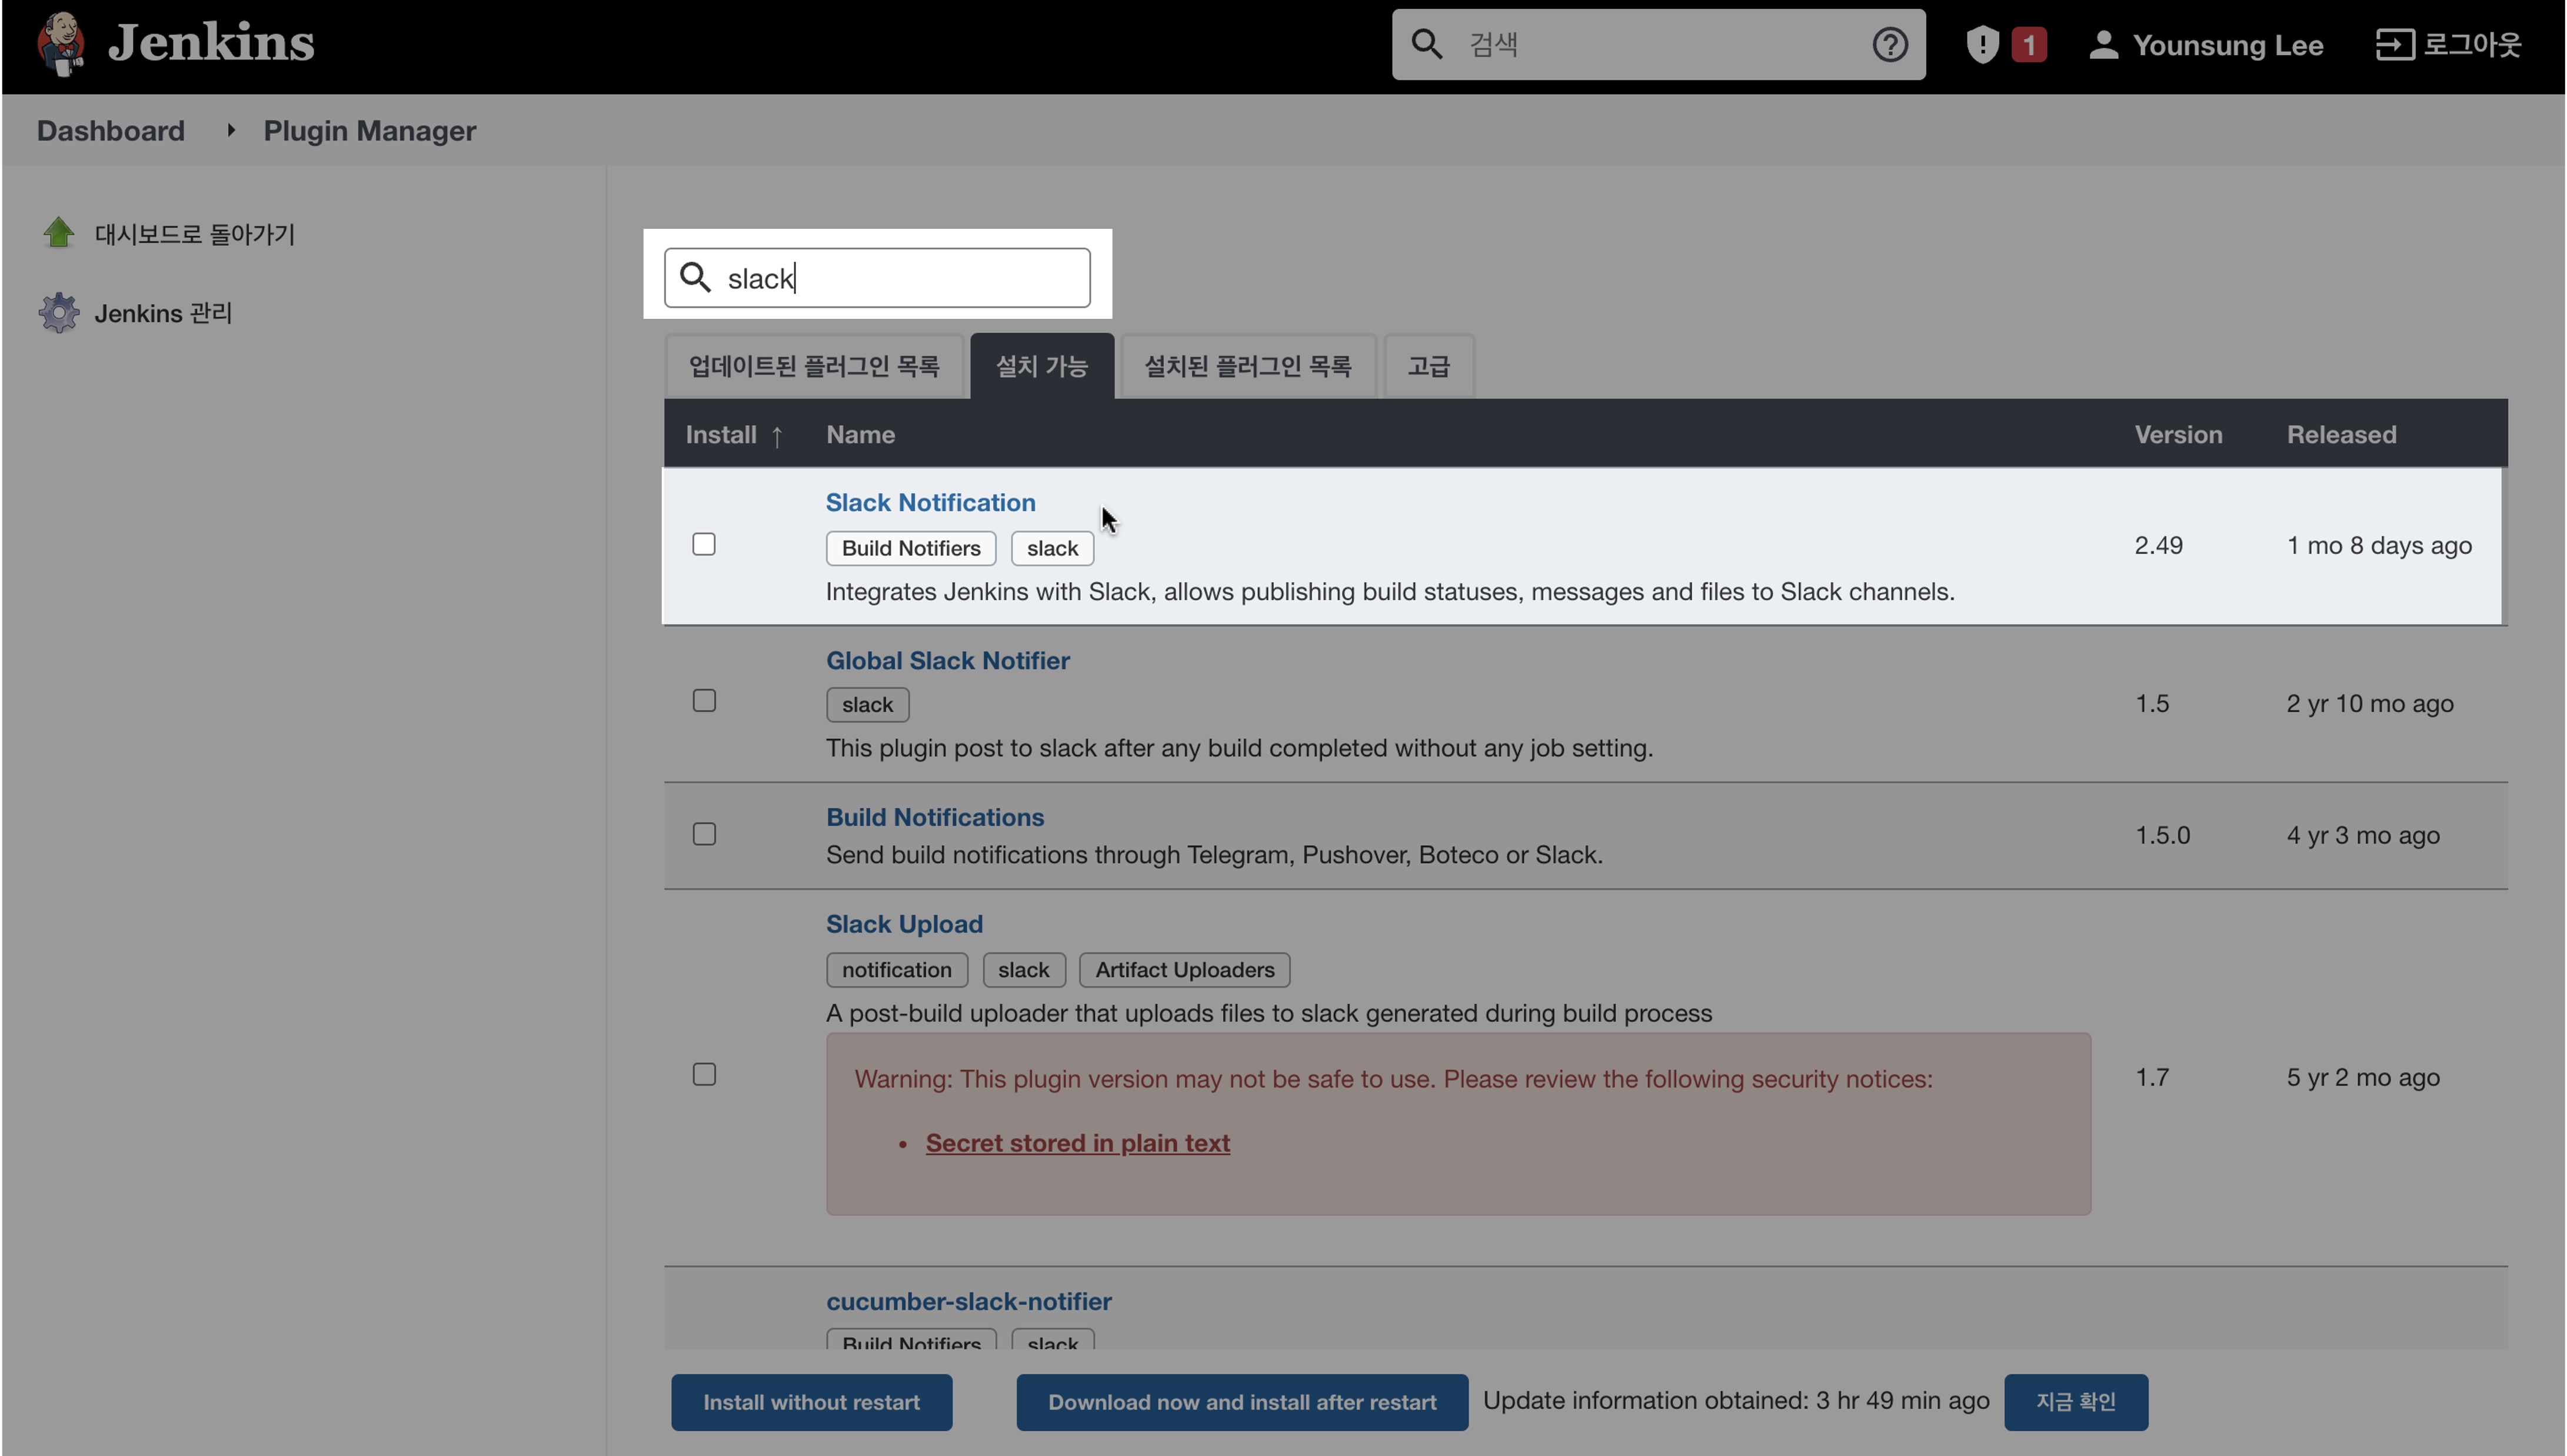Click Install without restart button
This screenshot has width=2567, height=1456.
pyautogui.click(x=811, y=1401)
